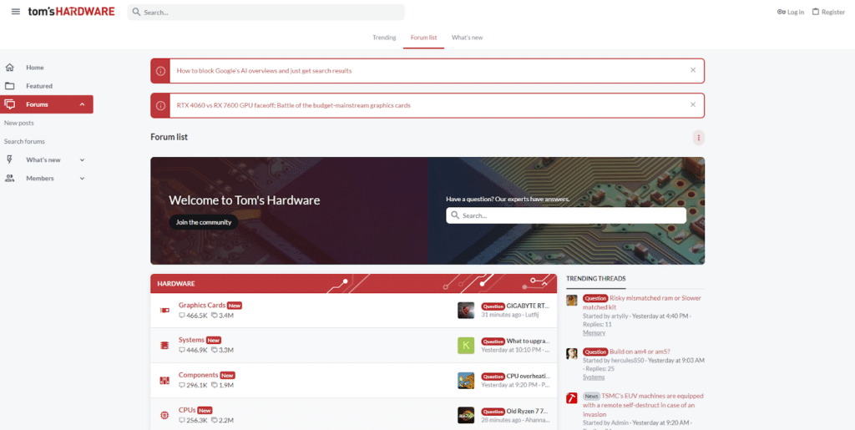Open Build on am4 or am5 thread
855x430 pixels.
point(640,352)
